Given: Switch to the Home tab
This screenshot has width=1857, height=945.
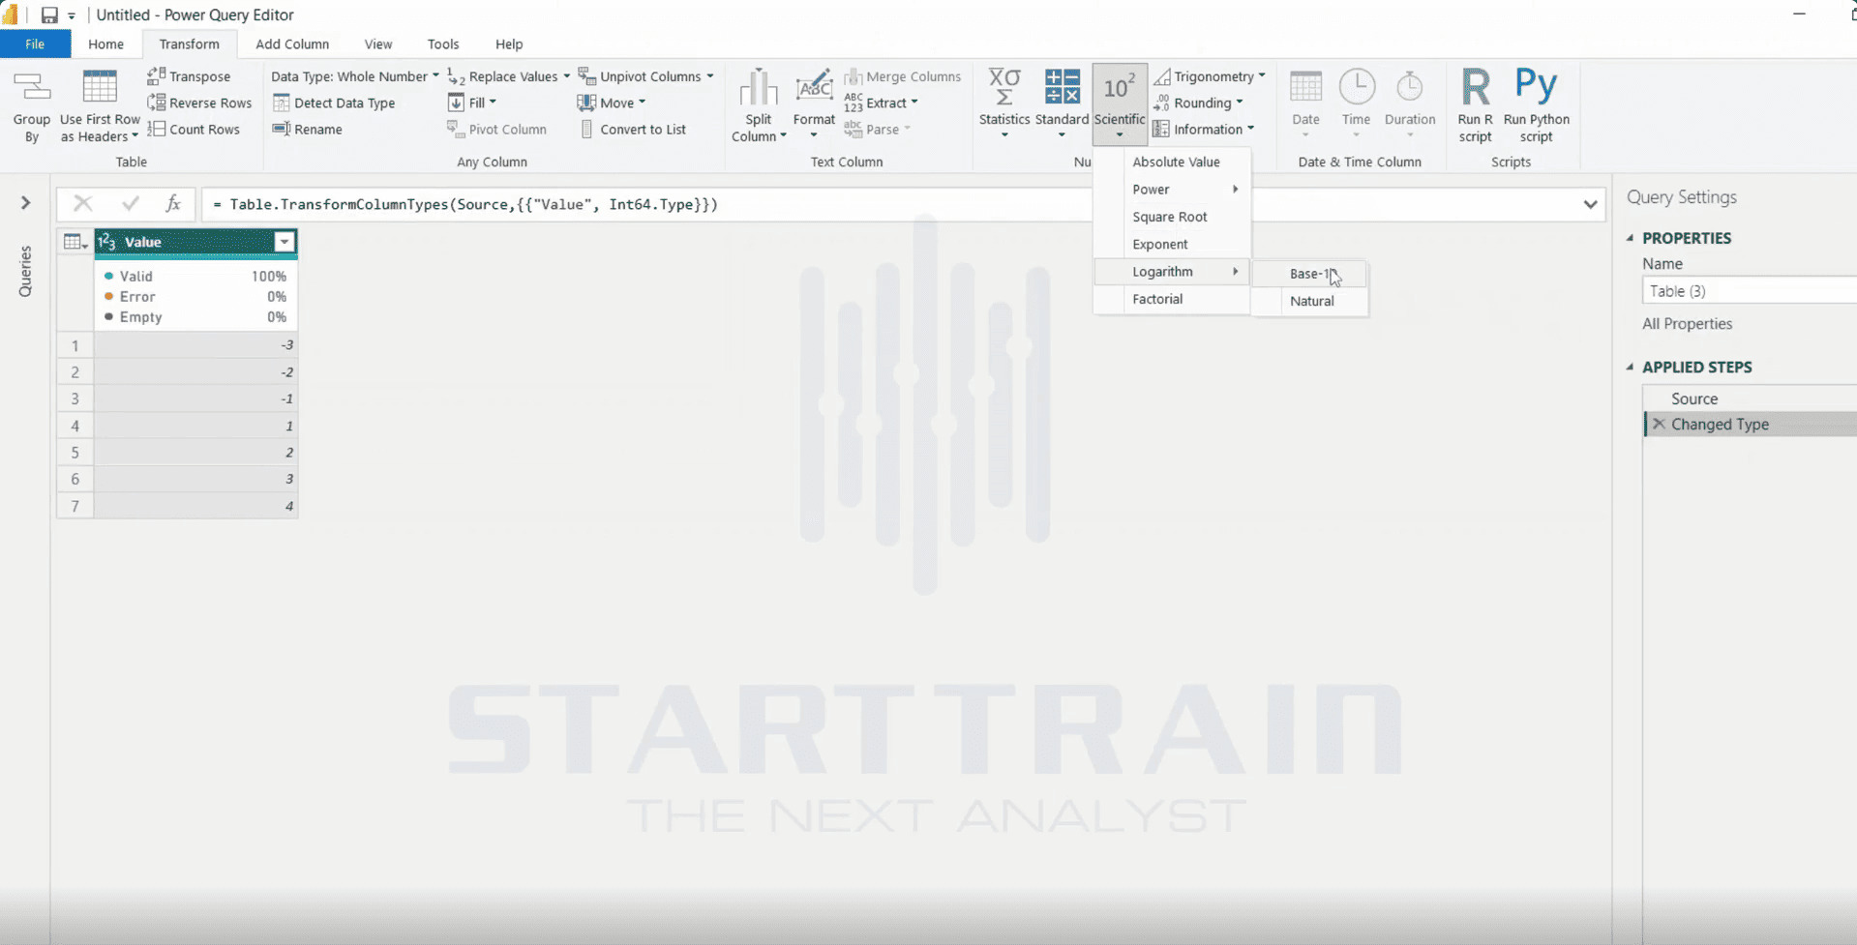Looking at the screenshot, I should 105,44.
